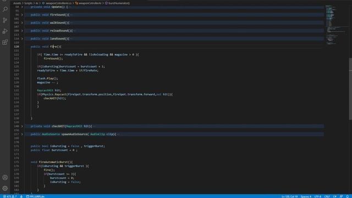This screenshot has width=352, height=198.
Task: Select Assets in the breadcrumb path
Action: click(x=17, y=3)
